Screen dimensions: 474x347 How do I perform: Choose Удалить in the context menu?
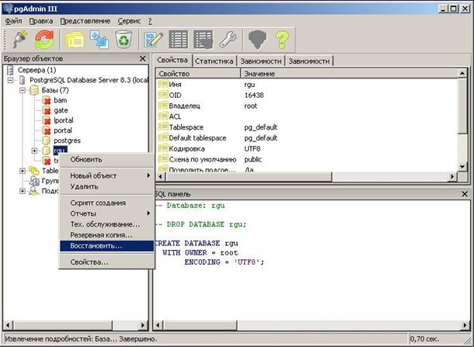click(107, 186)
